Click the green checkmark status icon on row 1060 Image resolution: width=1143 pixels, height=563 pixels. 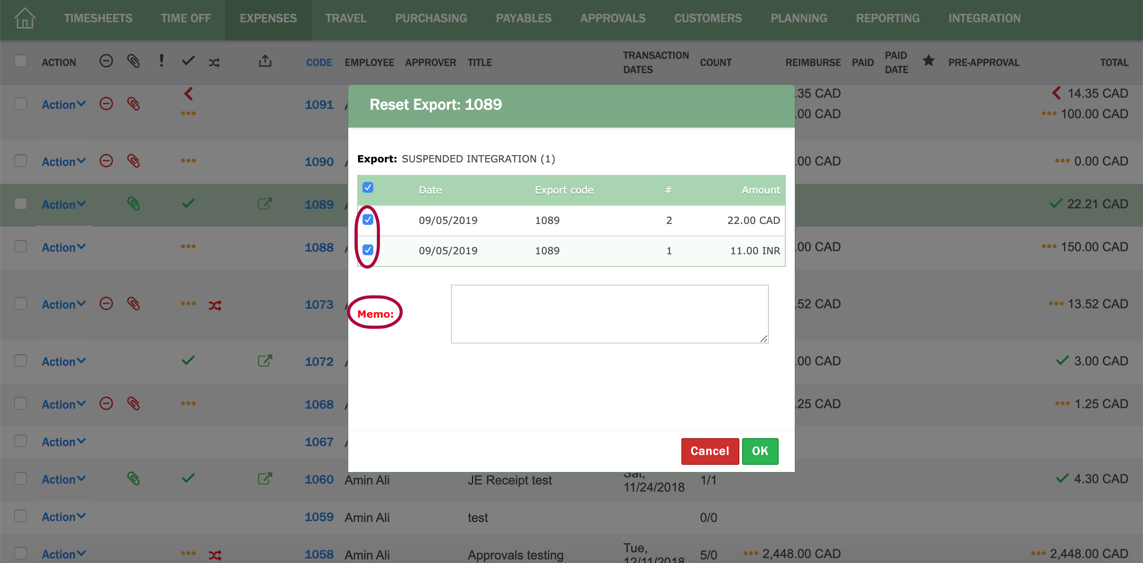click(188, 478)
